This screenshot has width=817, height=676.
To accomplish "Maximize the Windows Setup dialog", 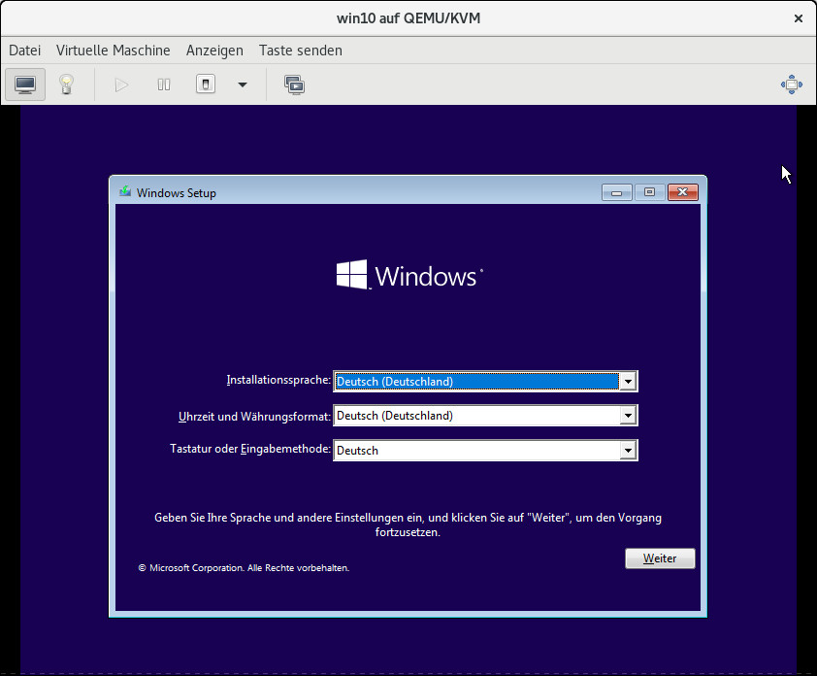I will (649, 192).
